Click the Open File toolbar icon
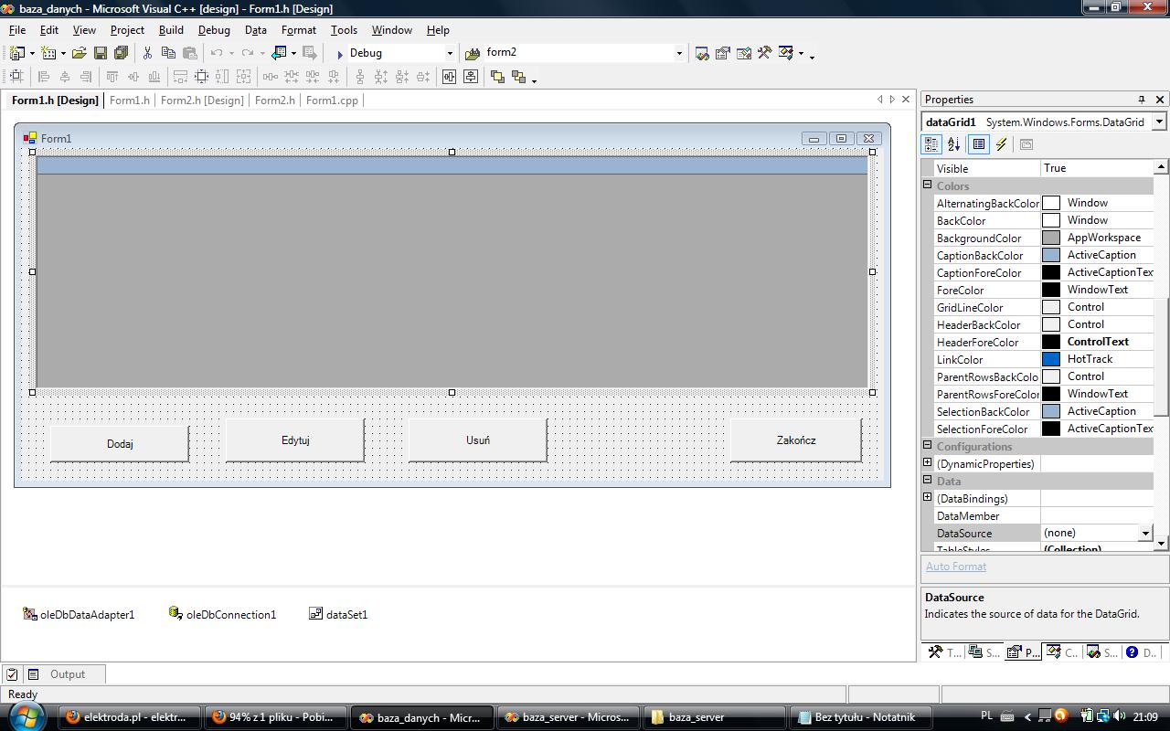Screen dimensions: 1170x731 [80, 53]
